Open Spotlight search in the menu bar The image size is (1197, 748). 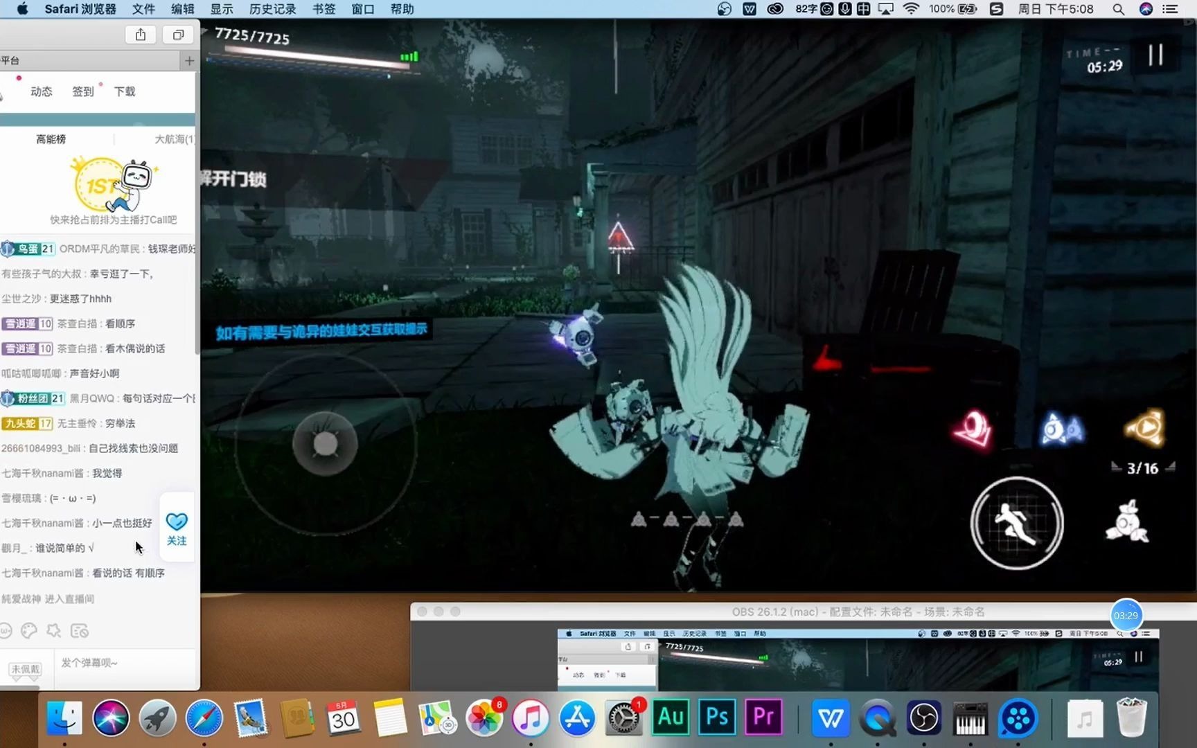point(1118,9)
